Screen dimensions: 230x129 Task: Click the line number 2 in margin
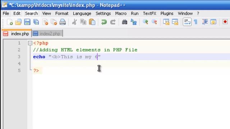19,50
